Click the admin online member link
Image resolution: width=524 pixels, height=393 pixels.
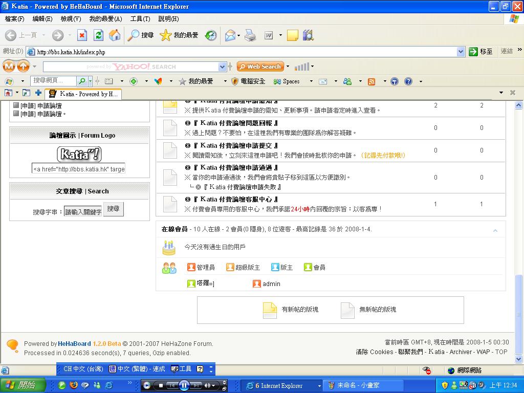pos(271,283)
